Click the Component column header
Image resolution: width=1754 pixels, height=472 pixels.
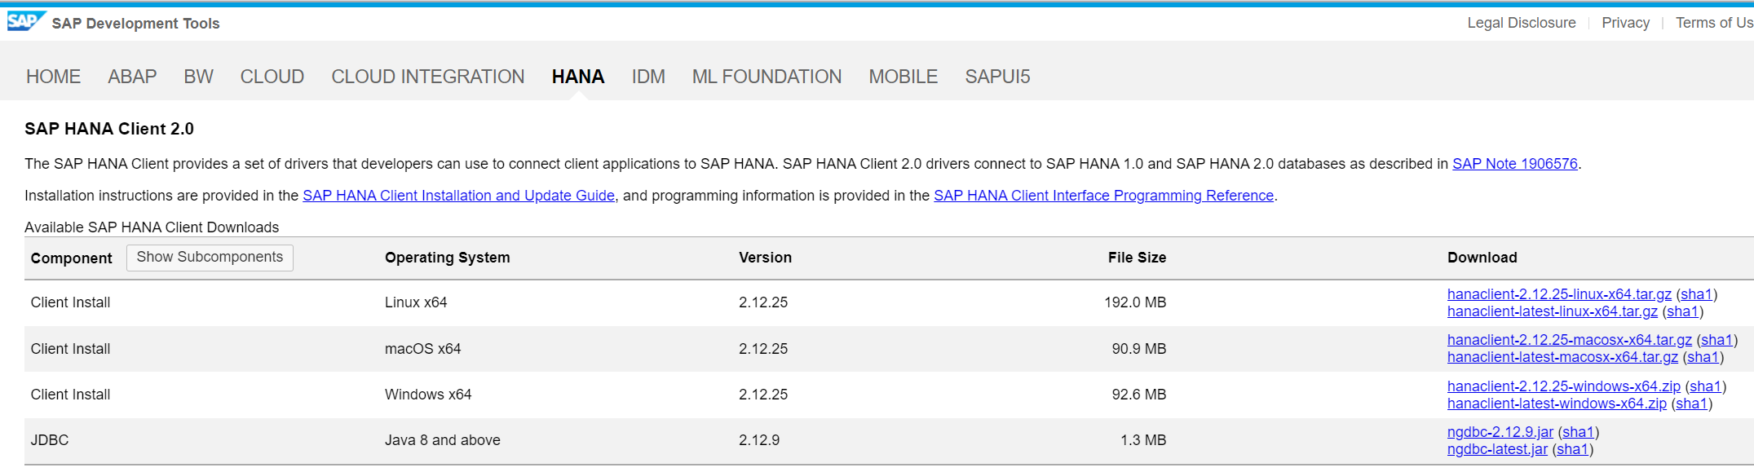tap(72, 258)
